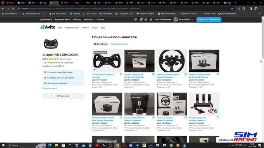Open the Польза link
264x148 pixels.
click(x=101, y=19)
